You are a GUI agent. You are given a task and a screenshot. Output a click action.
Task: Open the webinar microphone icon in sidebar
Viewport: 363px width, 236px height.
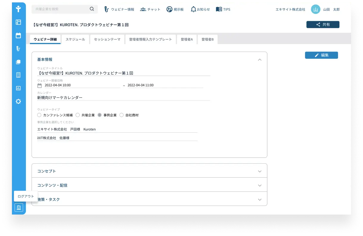[18, 49]
